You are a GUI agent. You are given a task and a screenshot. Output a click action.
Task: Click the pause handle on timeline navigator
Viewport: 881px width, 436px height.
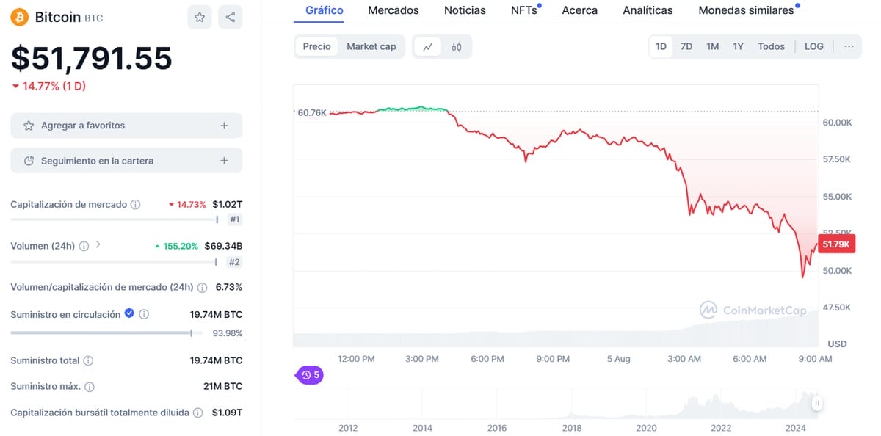[x=816, y=403]
